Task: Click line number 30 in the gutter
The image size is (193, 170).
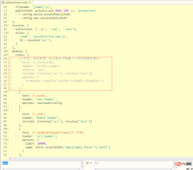Action: pyautogui.click(x=5, y=59)
